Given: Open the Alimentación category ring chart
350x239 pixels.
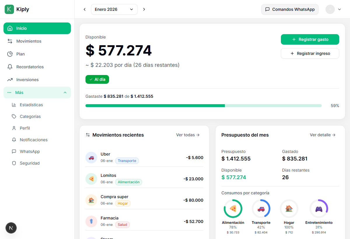Looking at the screenshot, I should click(x=233, y=209).
